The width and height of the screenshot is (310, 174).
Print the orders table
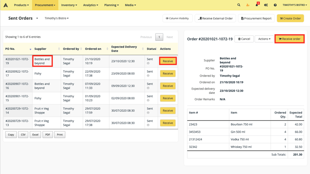(x=60, y=135)
